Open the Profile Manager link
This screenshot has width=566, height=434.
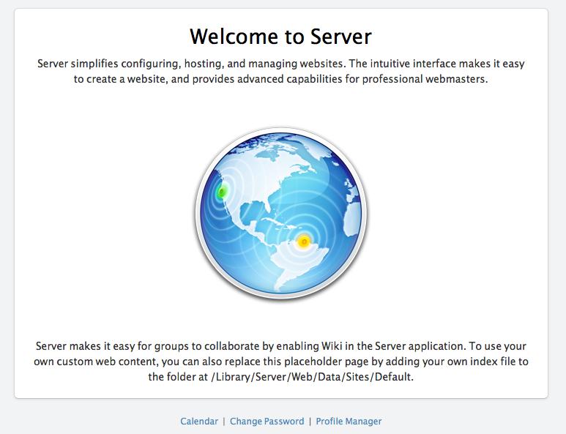[349, 421]
